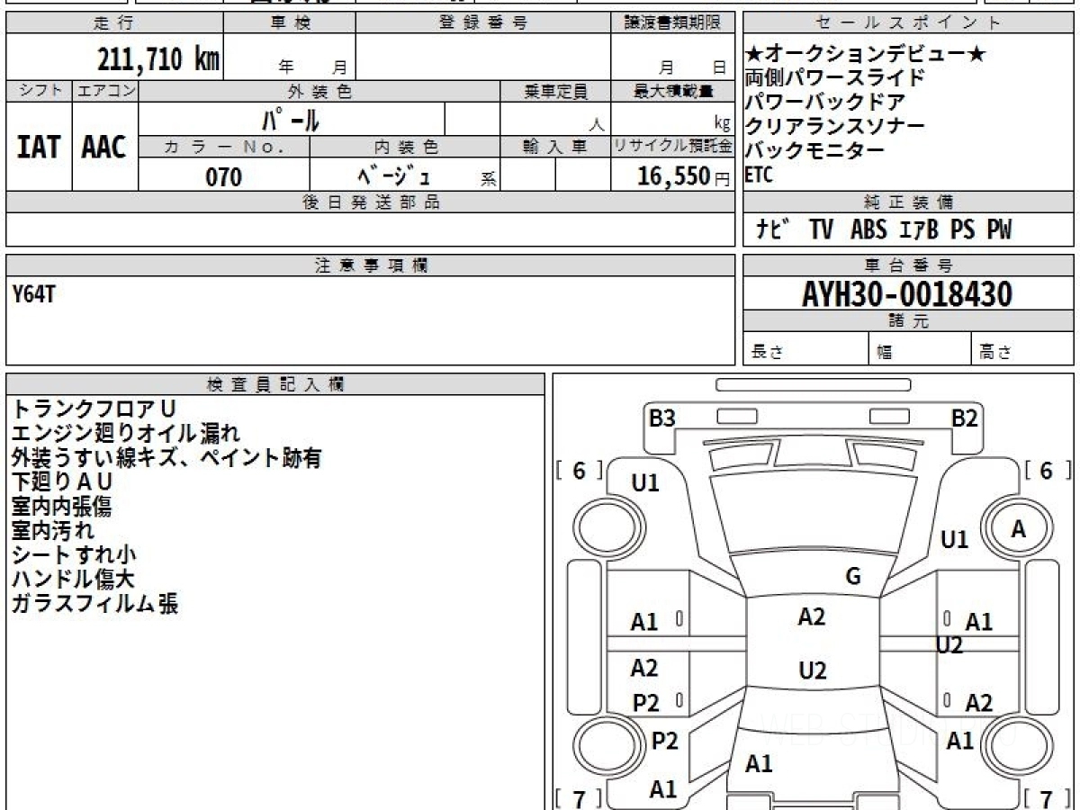Click the エアコン header
Viewport: 1080px width, 810px height.
coord(105,91)
